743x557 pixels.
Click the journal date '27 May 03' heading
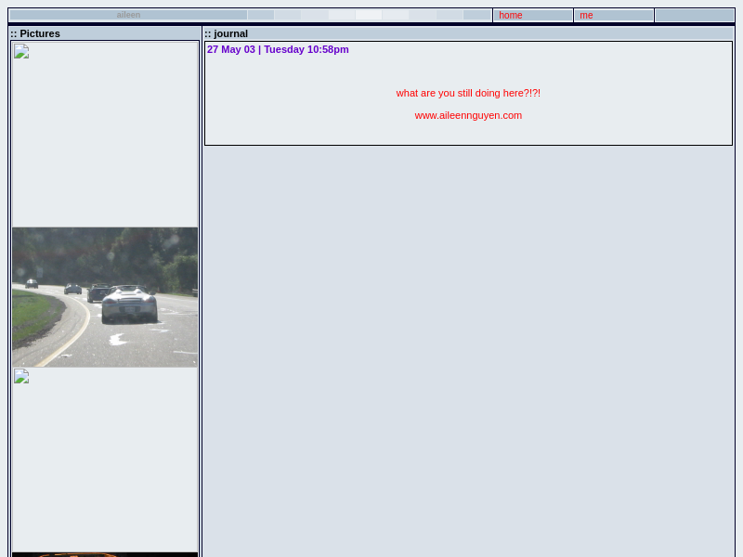tap(278, 49)
